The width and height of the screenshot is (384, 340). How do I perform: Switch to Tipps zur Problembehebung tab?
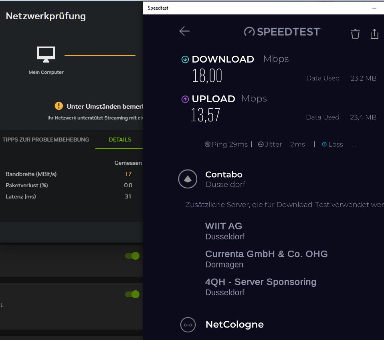pyautogui.click(x=46, y=140)
